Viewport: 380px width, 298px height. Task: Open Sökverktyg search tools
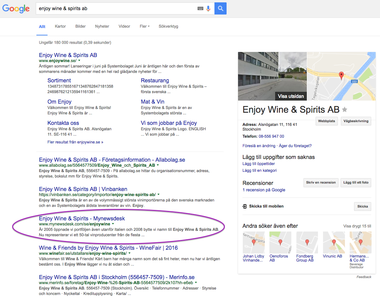pos(169,26)
